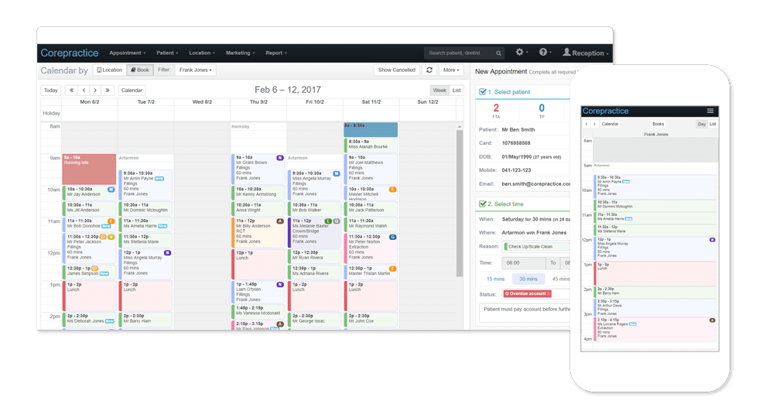Remove the Overdue account status tag
The height and width of the screenshot is (418, 766).
(549, 294)
